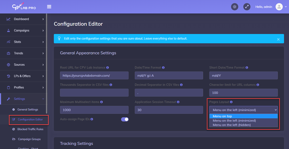This screenshot has height=149, width=289.
Task: Open fullscreen mode with expand arrows icon
Action: click(247, 7)
